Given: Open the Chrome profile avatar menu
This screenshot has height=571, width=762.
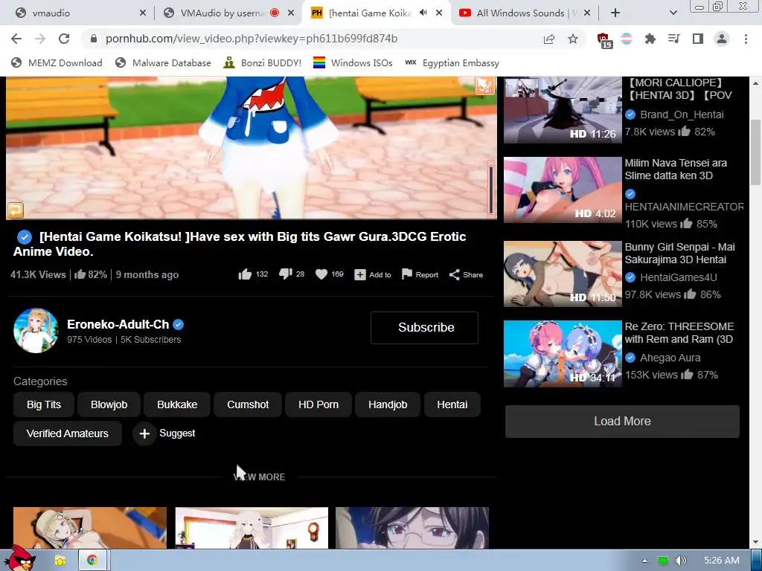Looking at the screenshot, I should [x=722, y=39].
